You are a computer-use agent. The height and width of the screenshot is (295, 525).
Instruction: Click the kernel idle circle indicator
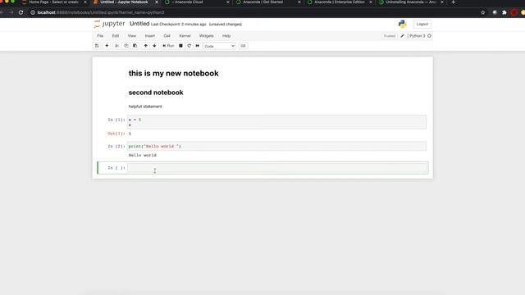click(429, 36)
